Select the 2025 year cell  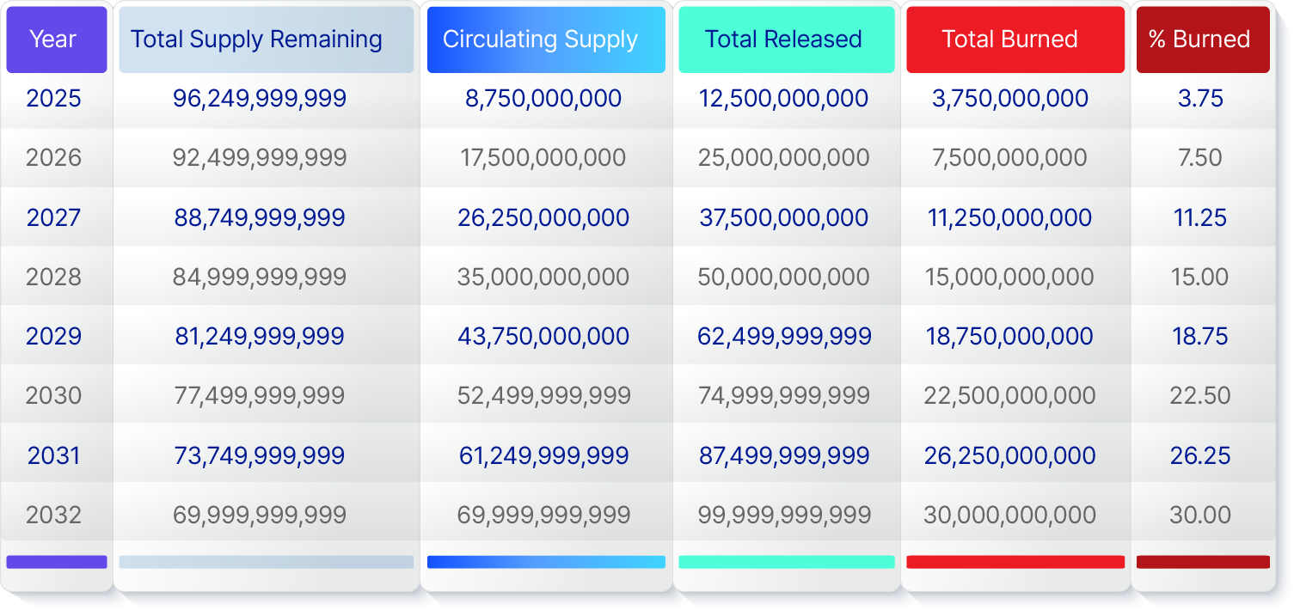pos(53,99)
